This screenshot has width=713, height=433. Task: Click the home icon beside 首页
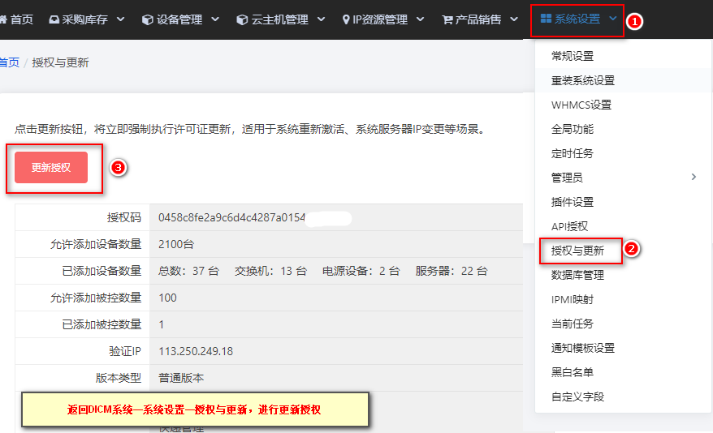click(3, 19)
